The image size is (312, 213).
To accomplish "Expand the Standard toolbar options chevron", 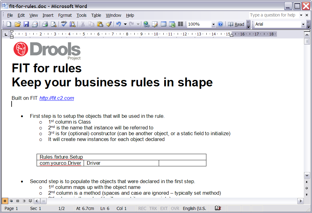I will pyautogui.click(x=249, y=24).
